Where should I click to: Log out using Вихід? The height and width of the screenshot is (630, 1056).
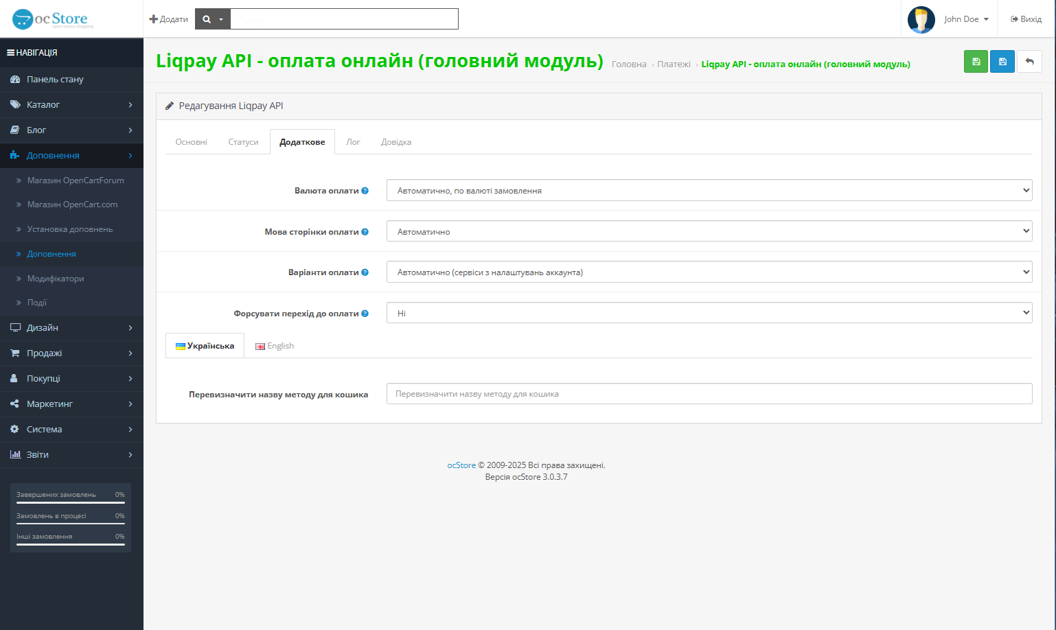click(x=1026, y=19)
